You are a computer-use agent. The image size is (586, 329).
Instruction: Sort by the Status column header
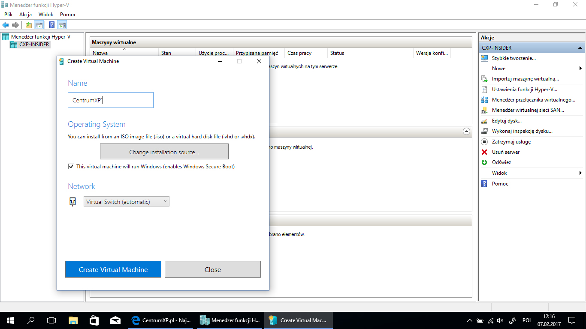click(x=371, y=53)
